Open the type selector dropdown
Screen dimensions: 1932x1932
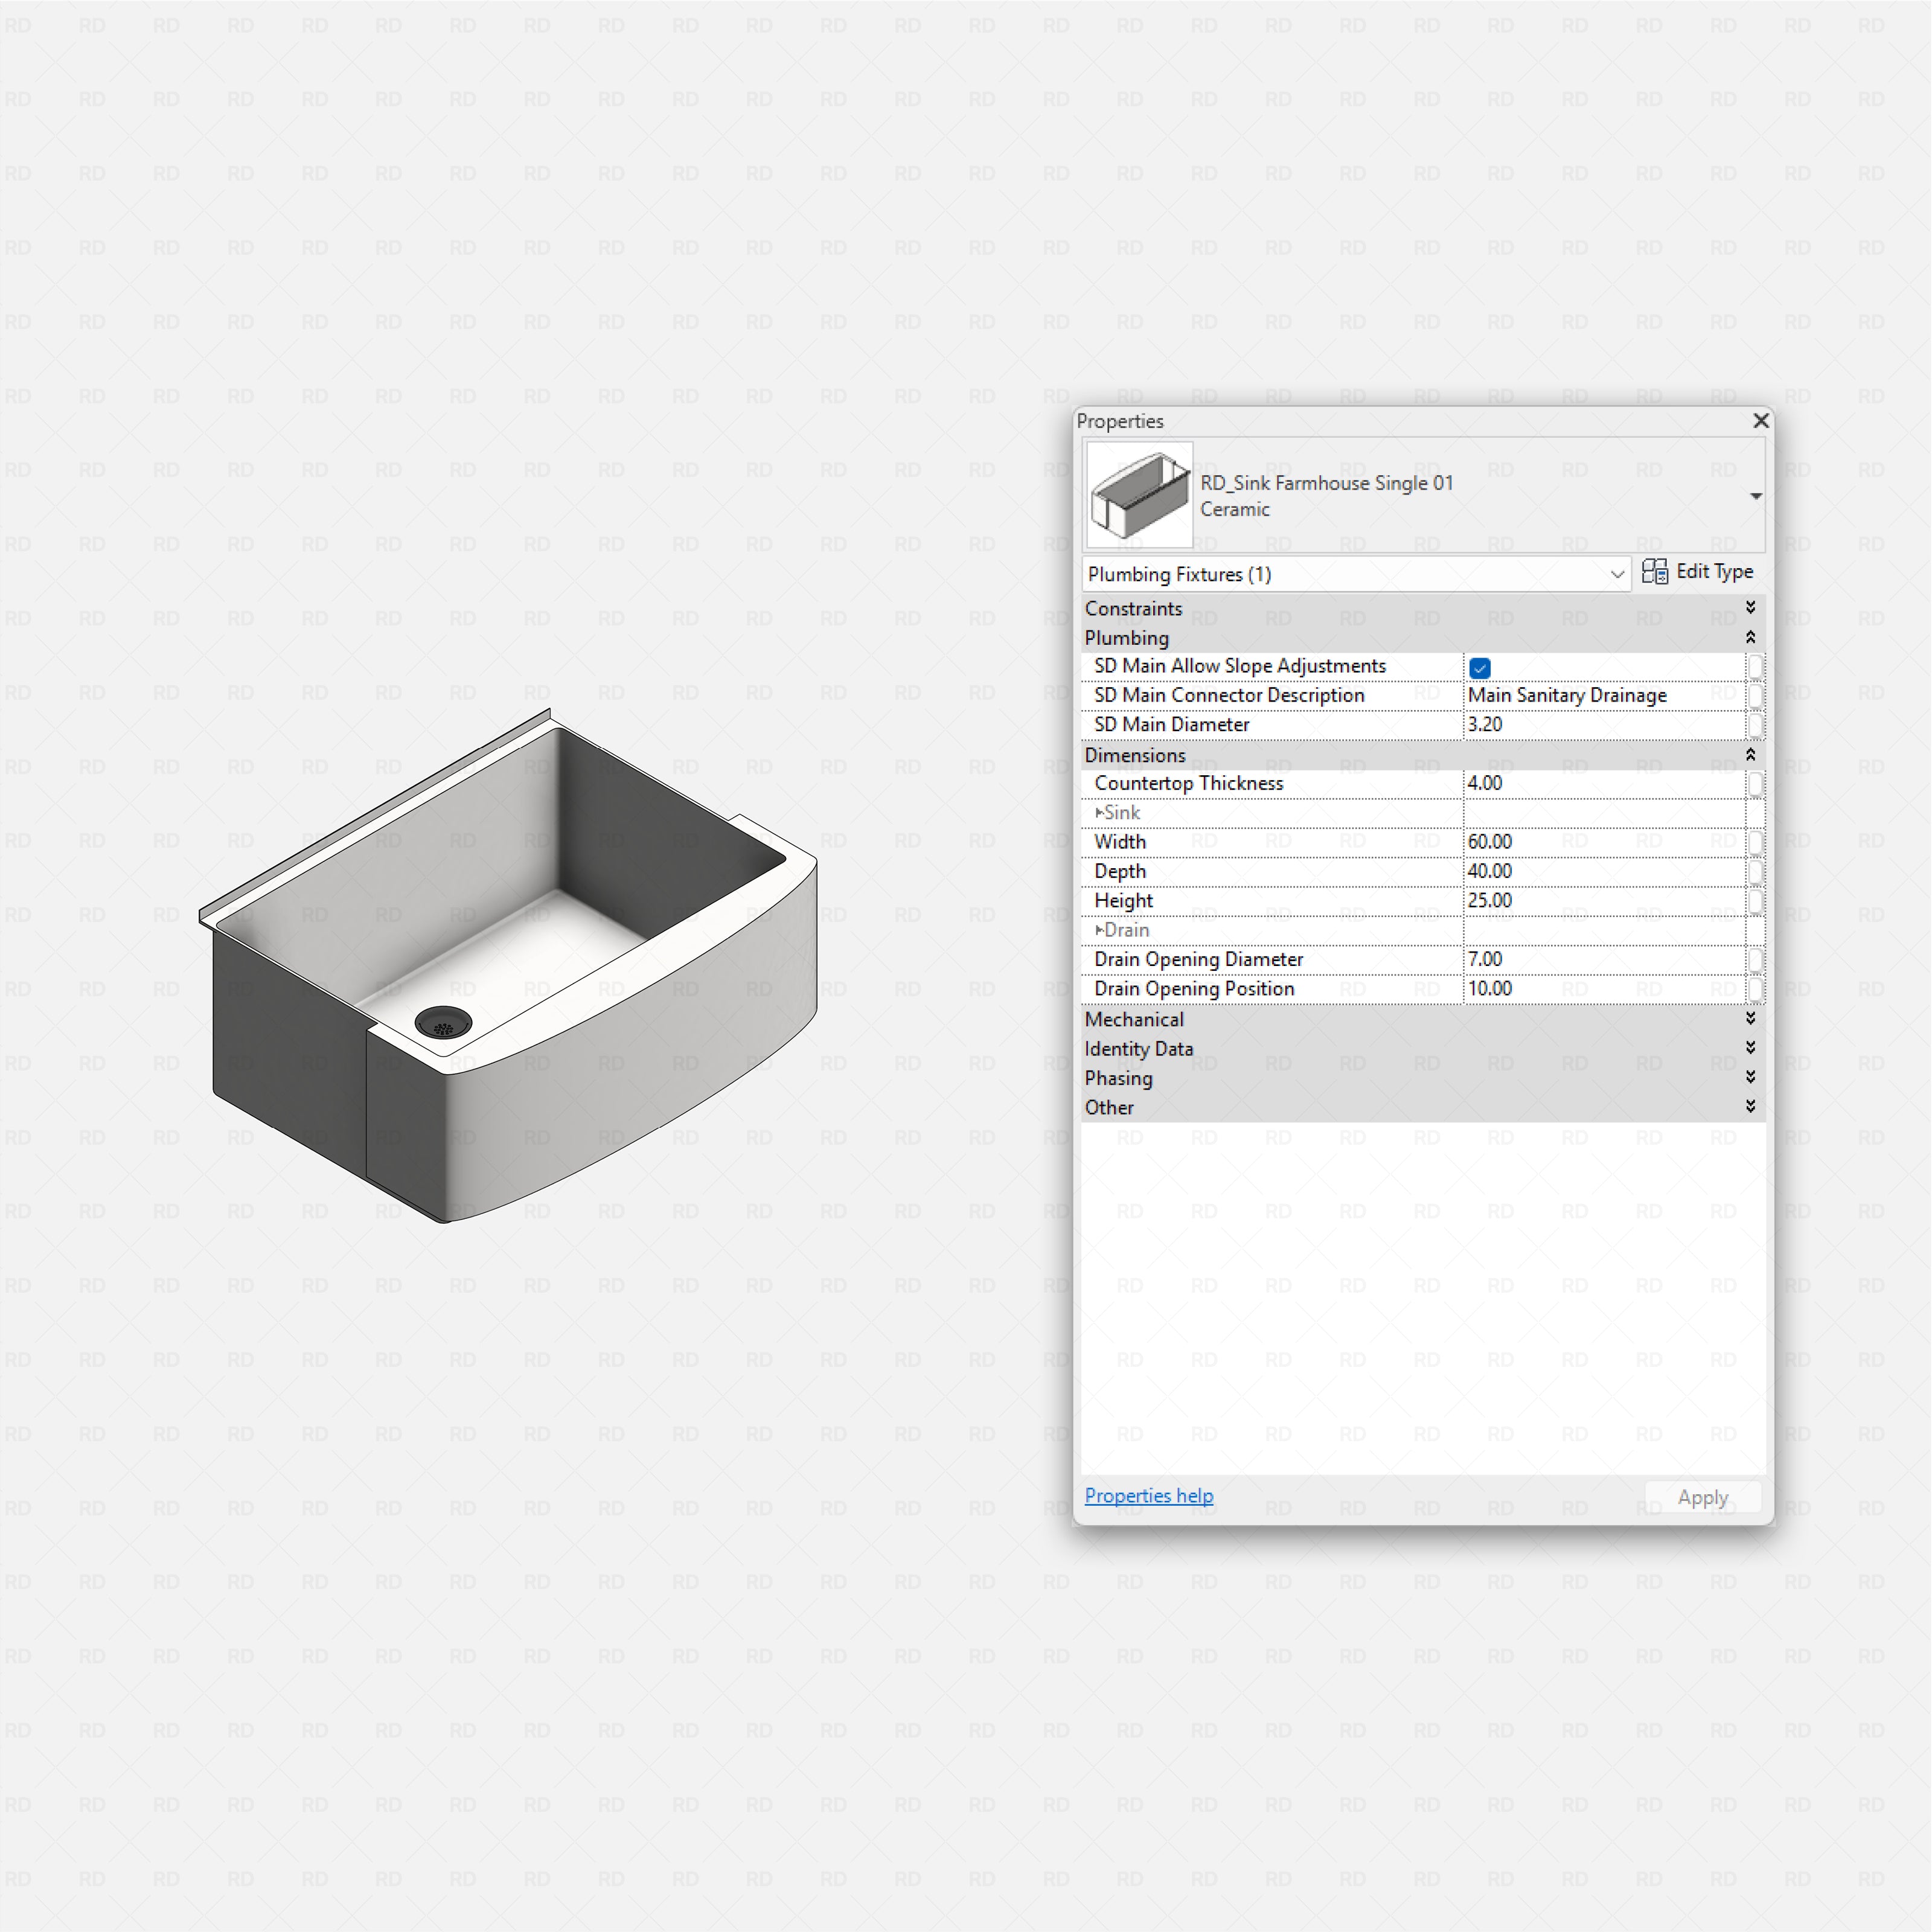click(x=1756, y=496)
